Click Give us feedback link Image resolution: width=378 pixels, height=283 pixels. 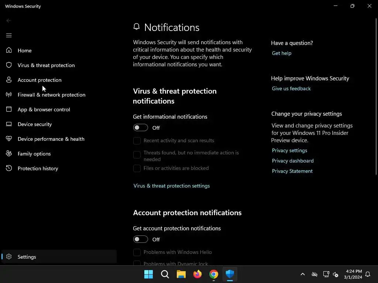point(291,88)
